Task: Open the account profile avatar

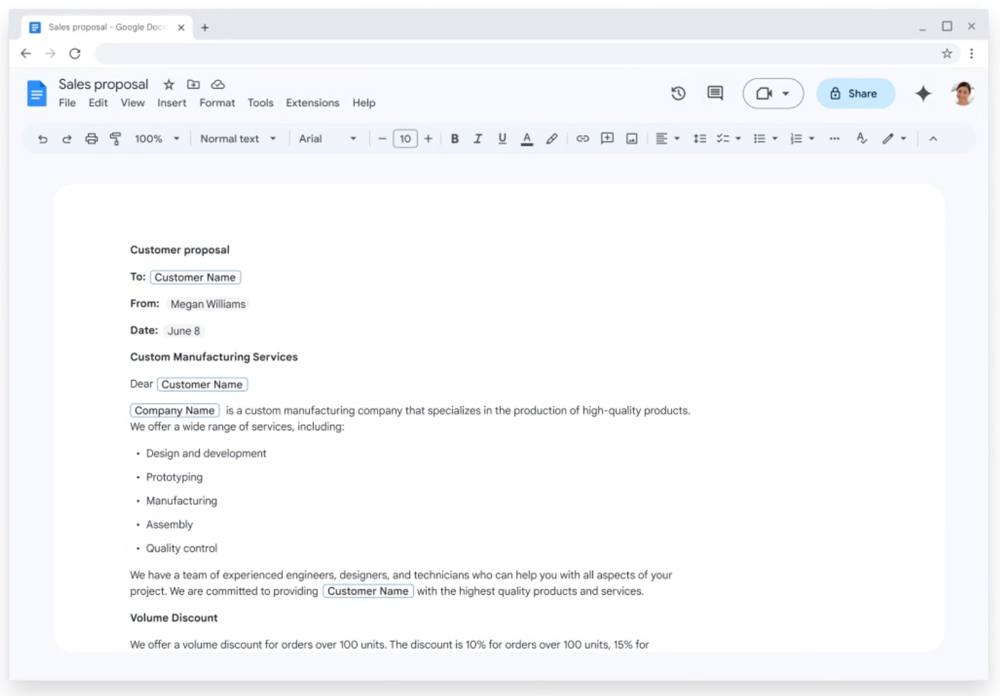Action: coord(962,94)
